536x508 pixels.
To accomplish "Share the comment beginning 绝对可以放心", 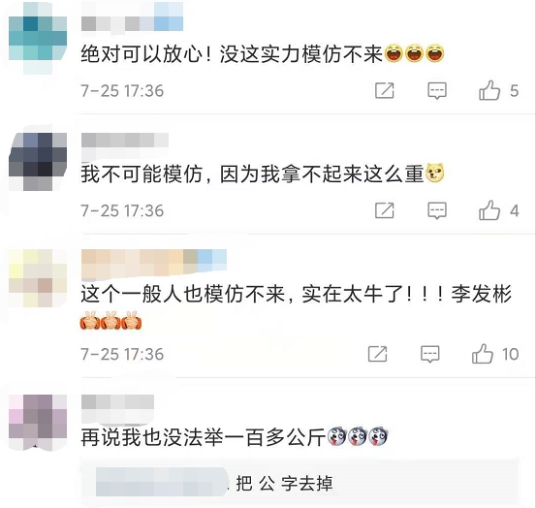I will 385,90.
